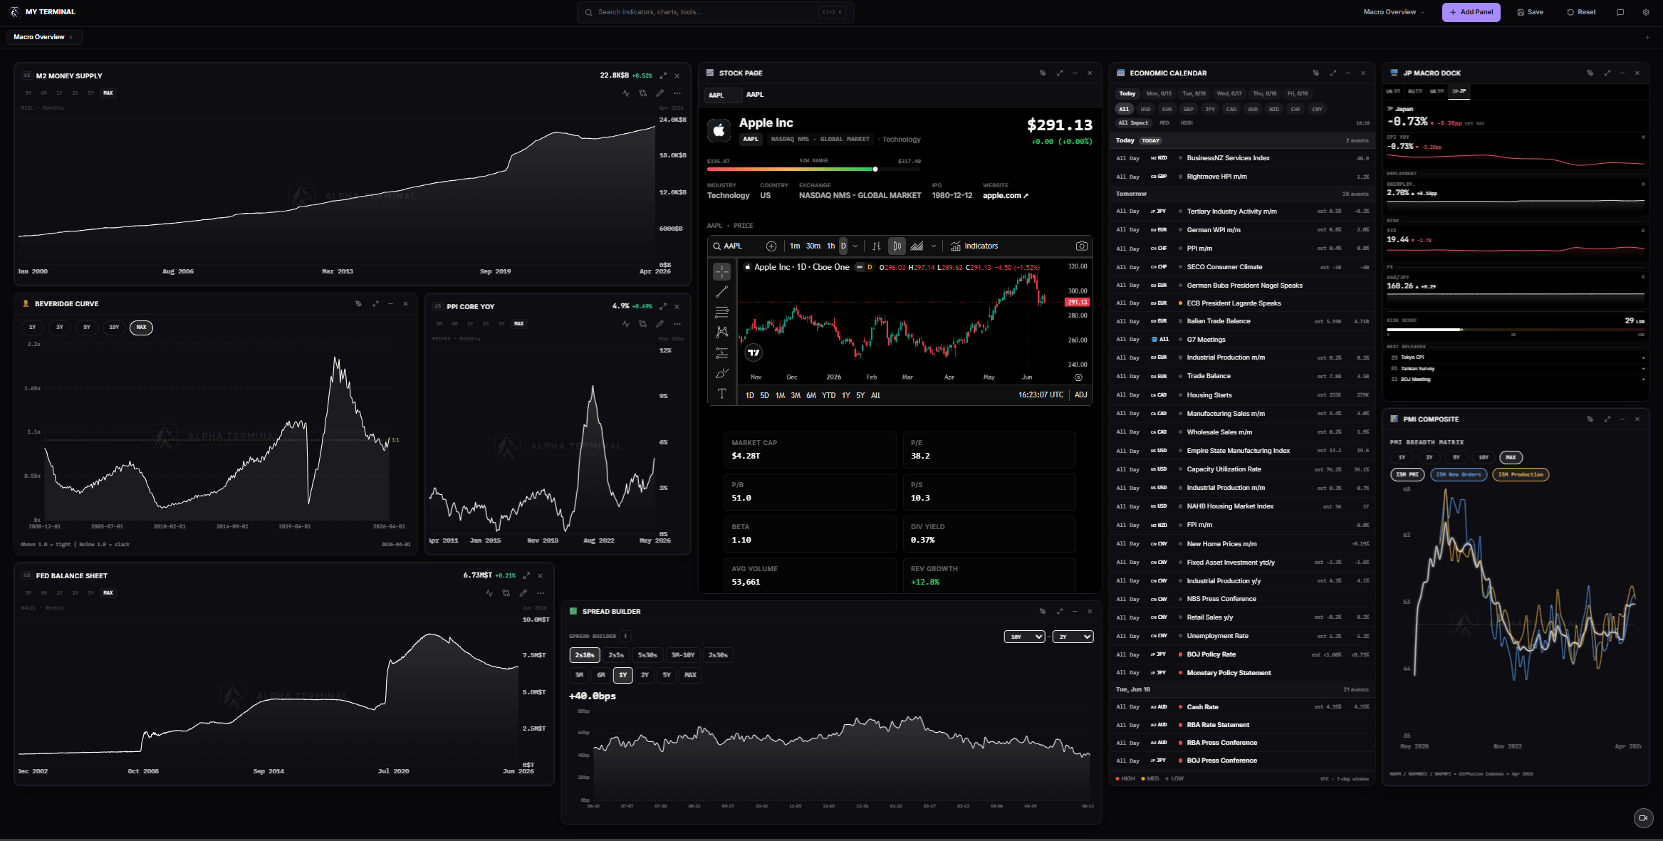Open the apple.com website link

[x=1005, y=196]
